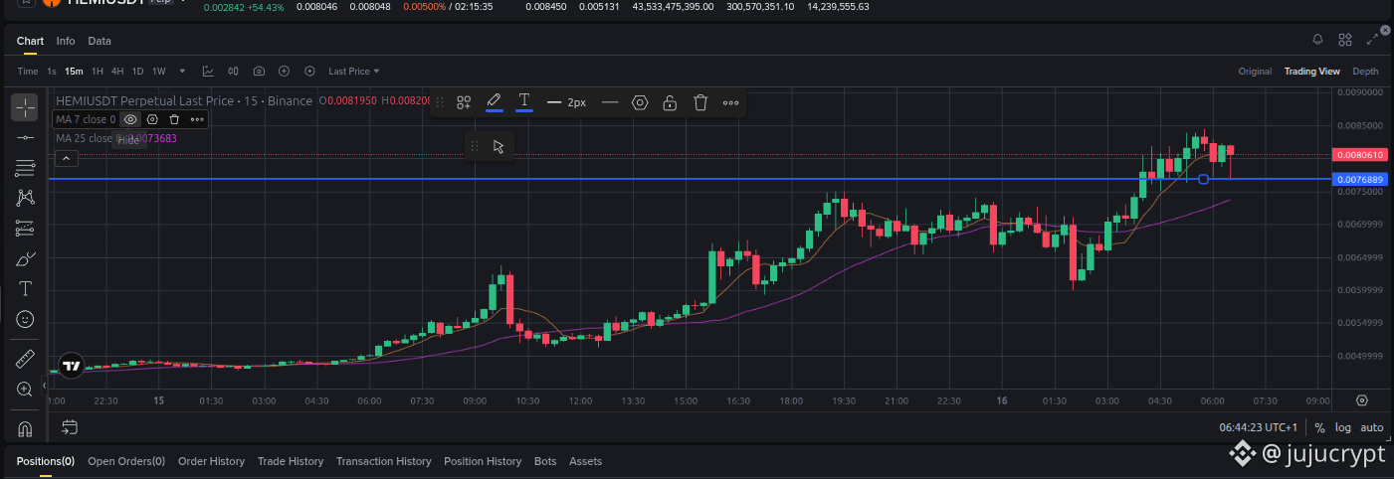Toggle percent scale mode
Viewport: 1394px width, 479px height.
tap(1319, 427)
